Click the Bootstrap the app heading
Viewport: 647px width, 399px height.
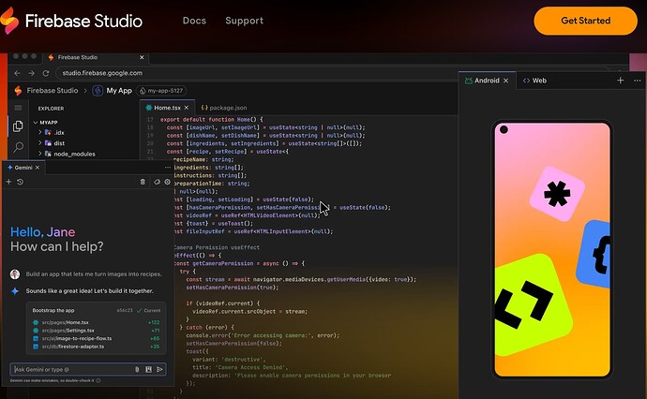[x=53, y=310]
